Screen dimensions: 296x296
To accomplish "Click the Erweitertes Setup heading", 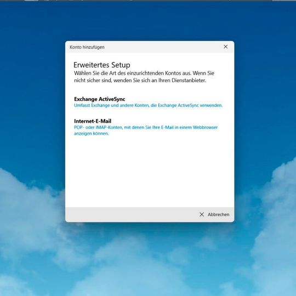I will [102, 65].
